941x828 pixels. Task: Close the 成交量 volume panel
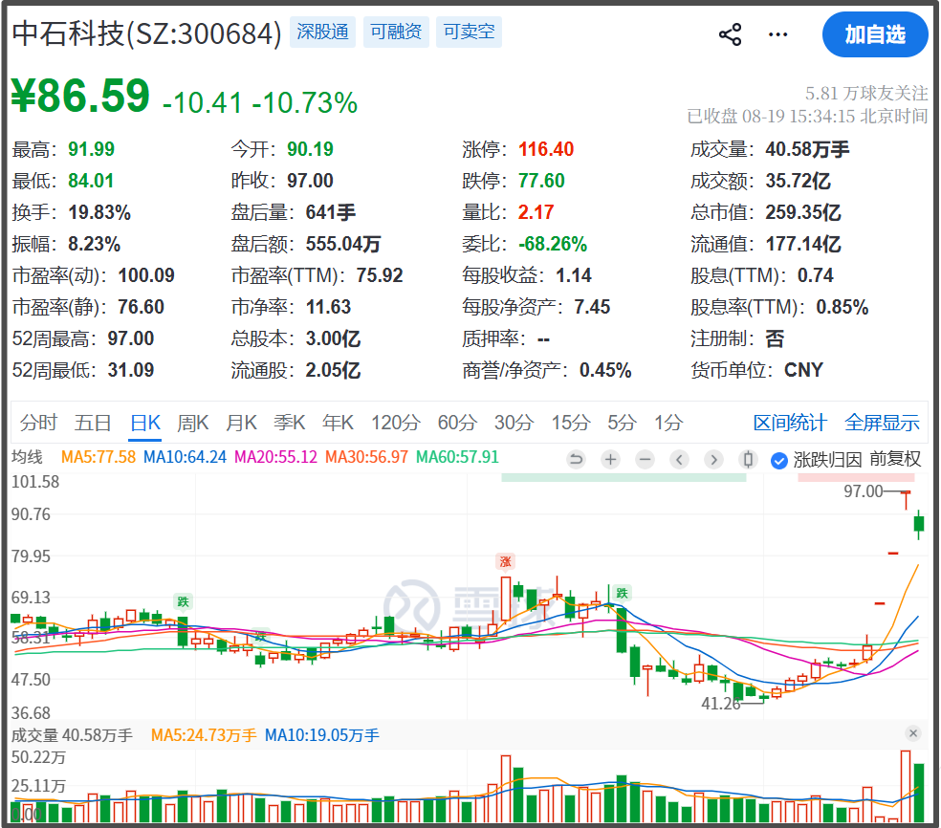(913, 733)
